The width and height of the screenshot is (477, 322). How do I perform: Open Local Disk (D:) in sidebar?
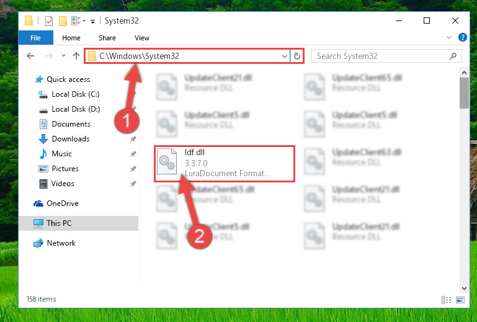point(76,109)
